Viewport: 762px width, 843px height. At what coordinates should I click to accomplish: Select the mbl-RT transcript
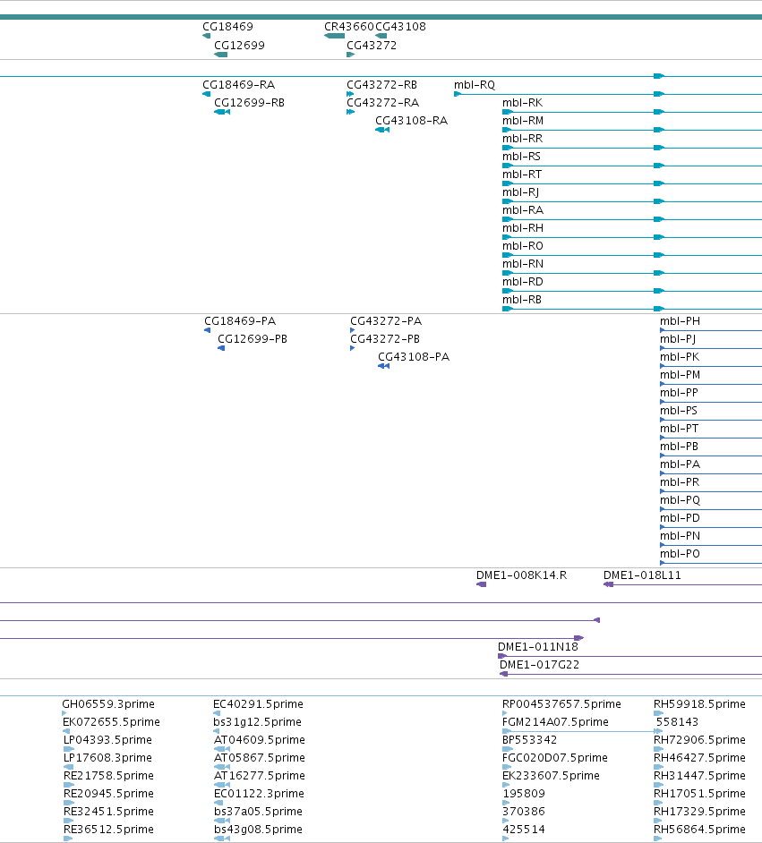click(522, 175)
